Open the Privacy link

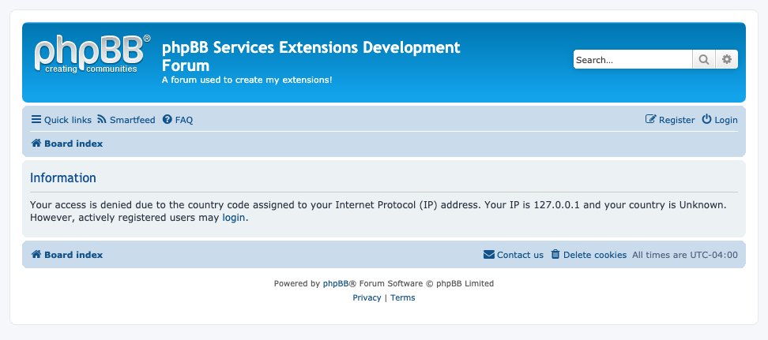click(367, 297)
